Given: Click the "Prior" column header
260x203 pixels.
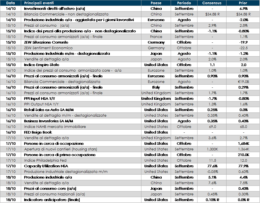Looking at the screenshot, I should pyautogui.click(x=243, y=3).
